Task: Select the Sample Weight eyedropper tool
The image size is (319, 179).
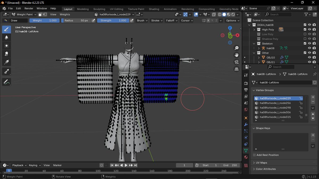Action: coord(7,71)
